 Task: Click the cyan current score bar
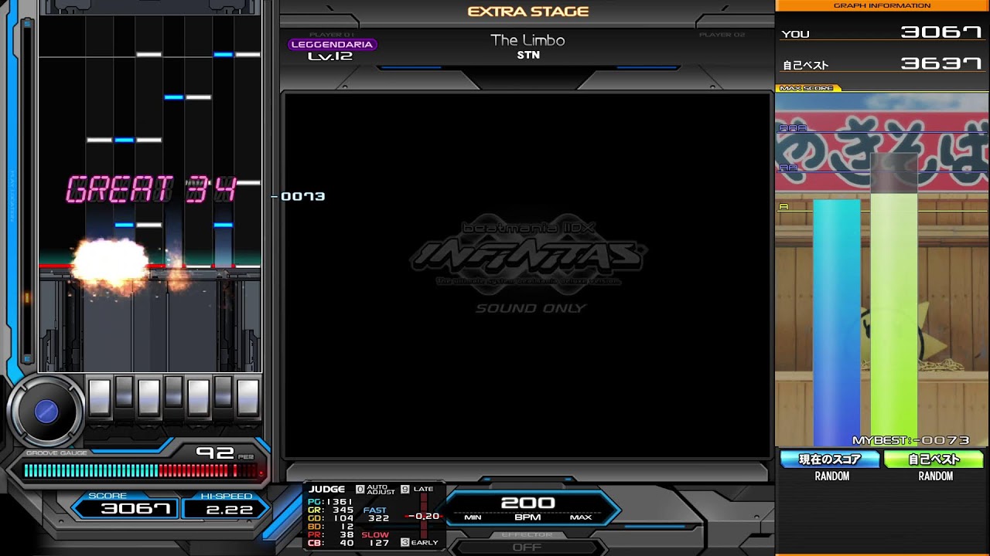click(x=836, y=323)
